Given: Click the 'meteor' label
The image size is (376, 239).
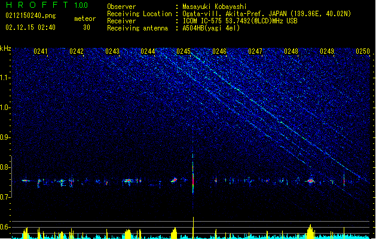Looking at the screenshot, I should click(85, 19).
